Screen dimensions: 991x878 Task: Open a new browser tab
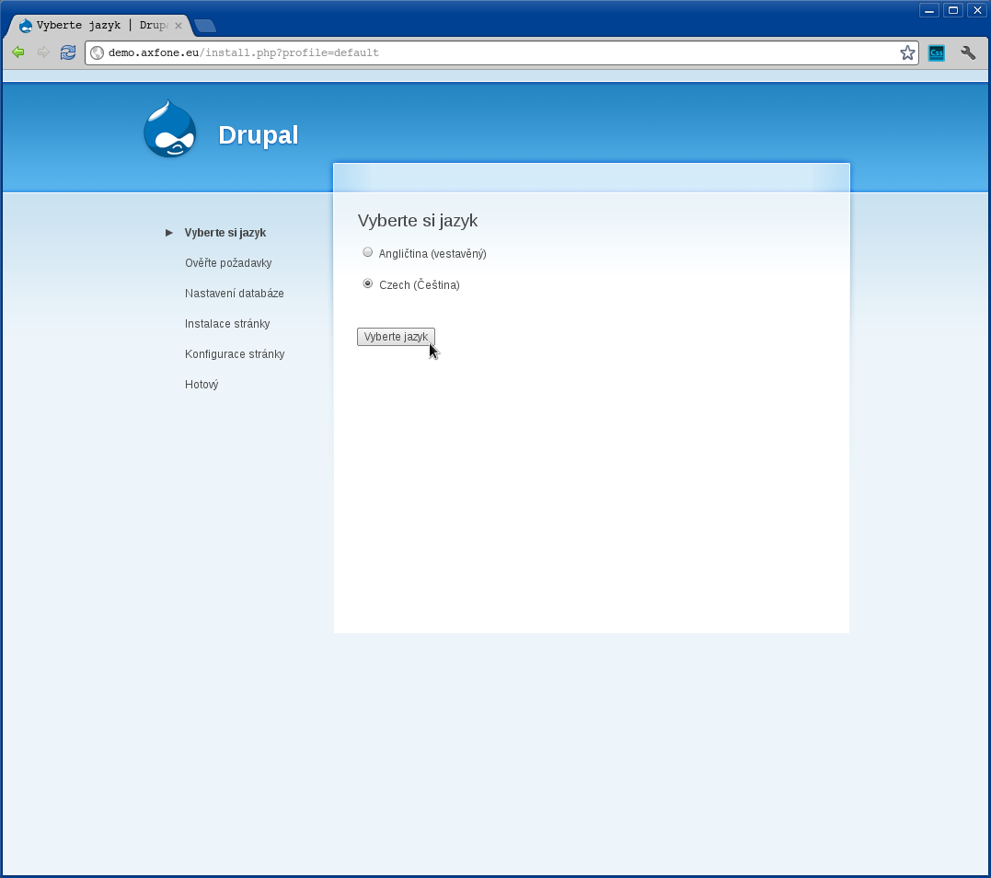[204, 26]
